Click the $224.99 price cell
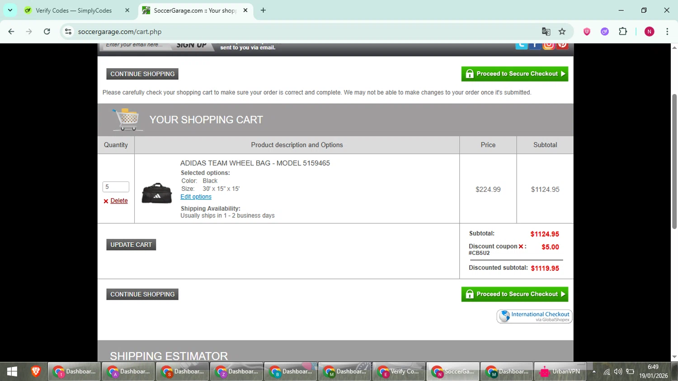The width and height of the screenshot is (678, 381). tap(488, 189)
